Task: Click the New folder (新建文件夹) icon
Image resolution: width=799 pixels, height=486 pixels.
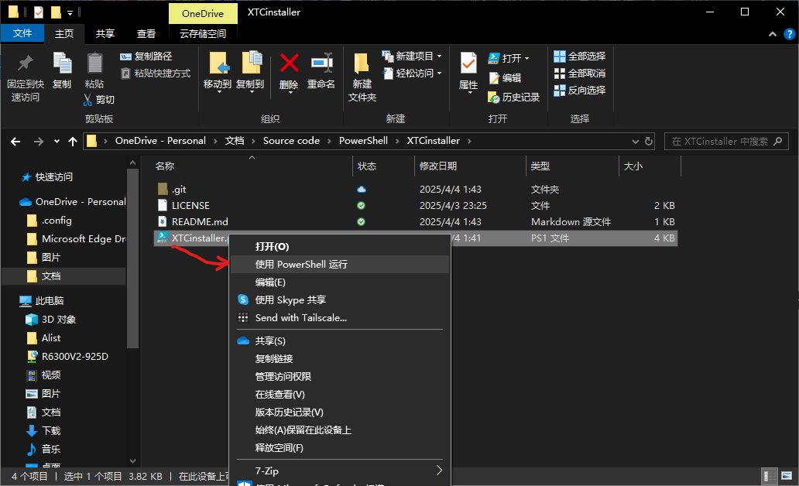Action: pos(362,63)
